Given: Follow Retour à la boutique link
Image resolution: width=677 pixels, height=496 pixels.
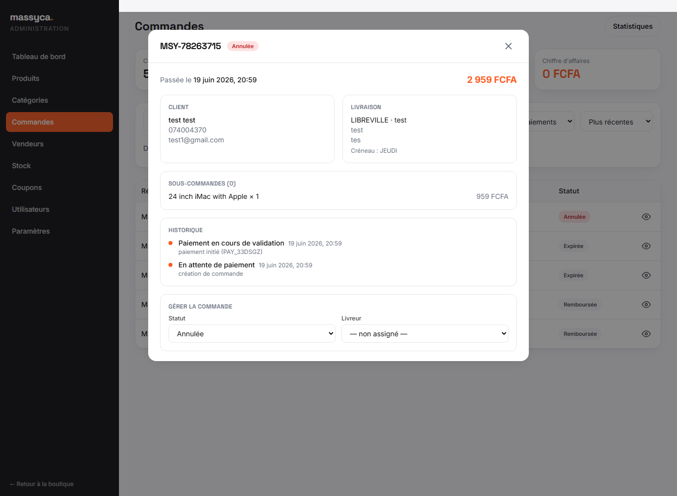Looking at the screenshot, I should 42,484.
